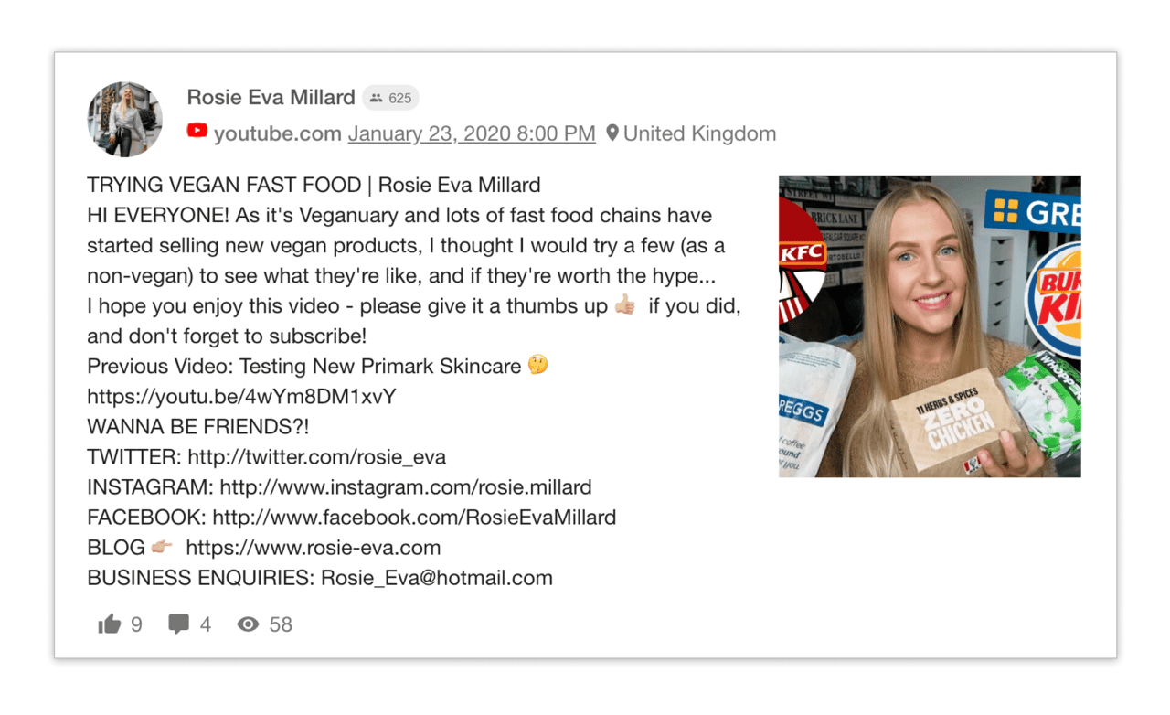Click the January 23, 2020 8:00 PM date
This screenshot has width=1170, height=715.
pos(472,133)
